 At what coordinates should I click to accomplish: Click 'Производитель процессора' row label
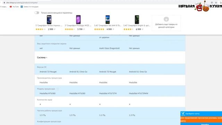coord(49,78)
